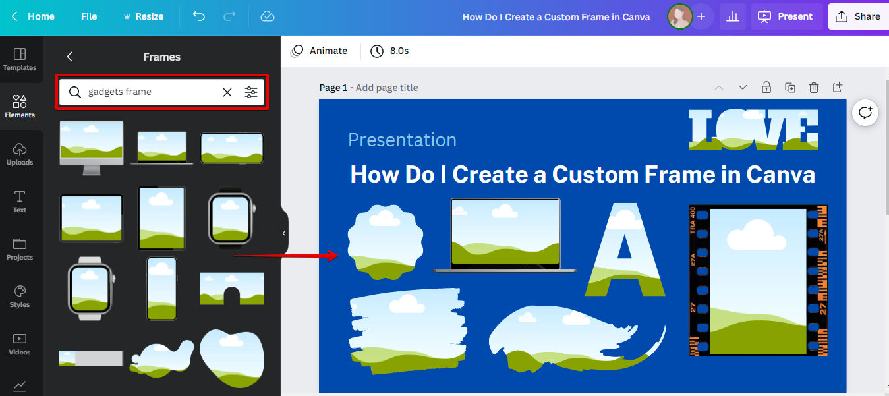Click the undo arrow icon

(x=198, y=16)
